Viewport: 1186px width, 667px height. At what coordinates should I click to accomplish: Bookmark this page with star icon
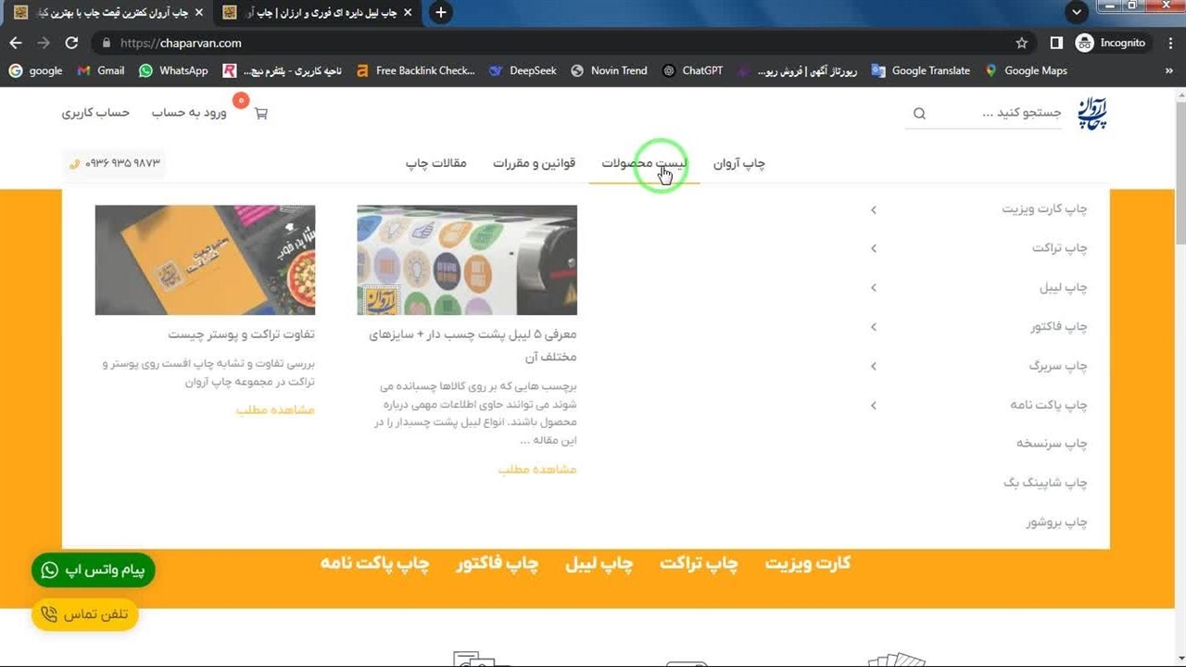click(x=1022, y=43)
